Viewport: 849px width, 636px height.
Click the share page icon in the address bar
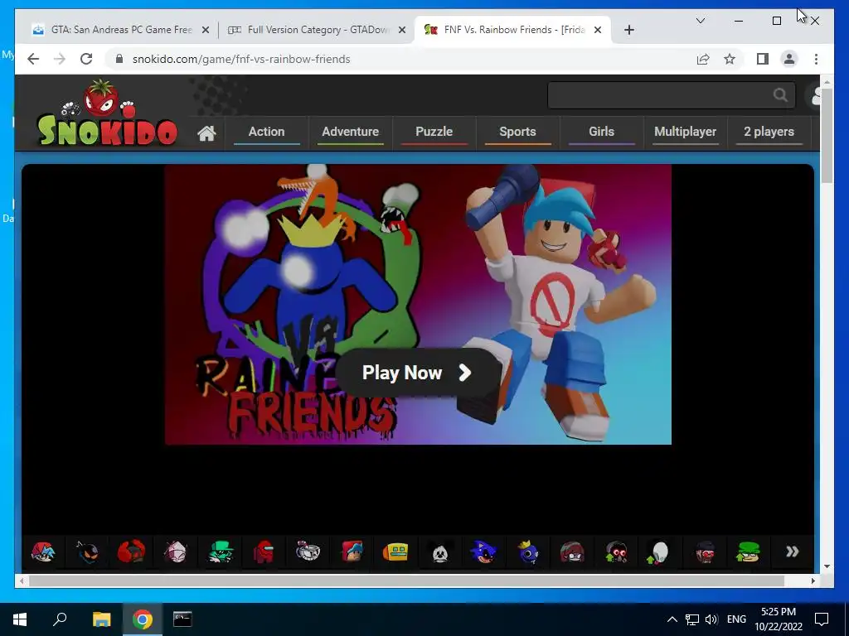(x=703, y=59)
